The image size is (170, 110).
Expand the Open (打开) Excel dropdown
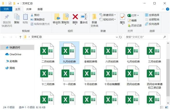pos(138,15)
